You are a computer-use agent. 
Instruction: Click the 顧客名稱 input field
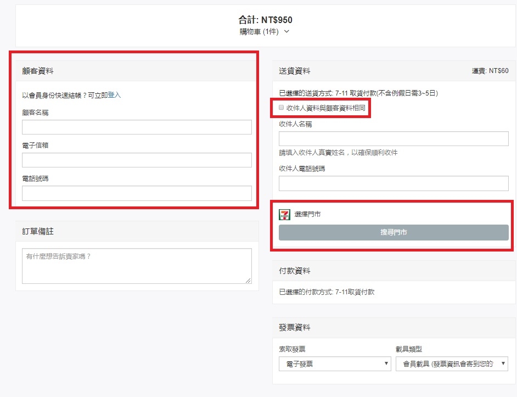137,127
